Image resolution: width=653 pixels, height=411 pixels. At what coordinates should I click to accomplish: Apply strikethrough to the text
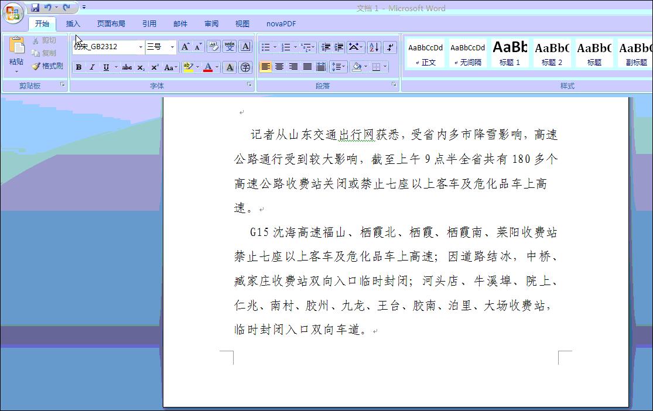(128, 66)
